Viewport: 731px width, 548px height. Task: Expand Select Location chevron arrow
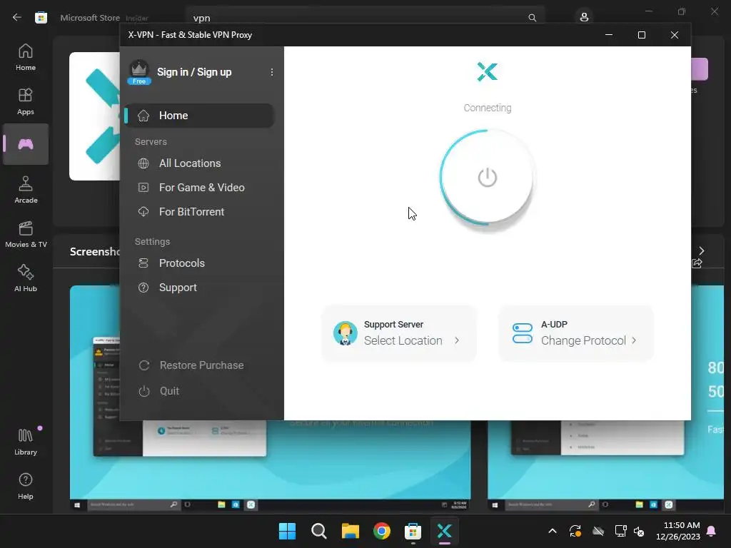[457, 340]
